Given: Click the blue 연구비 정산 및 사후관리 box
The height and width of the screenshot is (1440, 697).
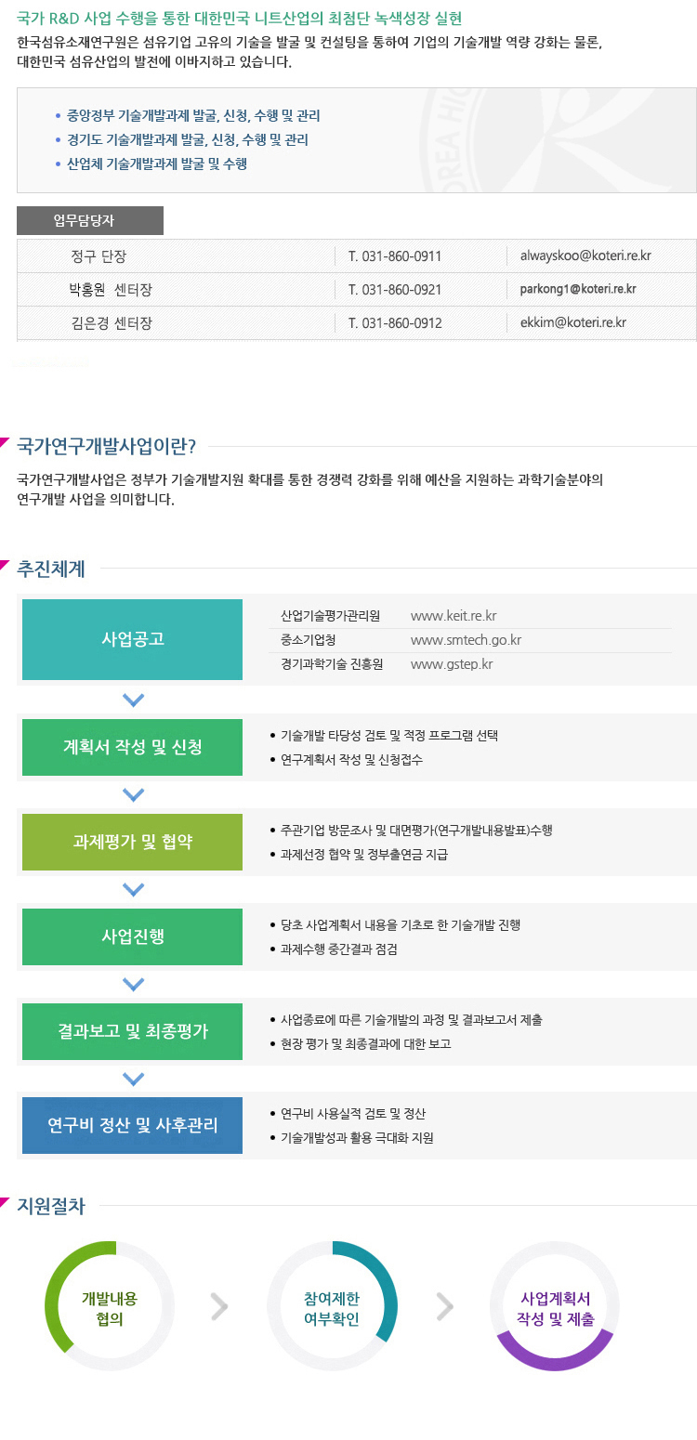Looking at the screenshot, I should pos(132,1125).
